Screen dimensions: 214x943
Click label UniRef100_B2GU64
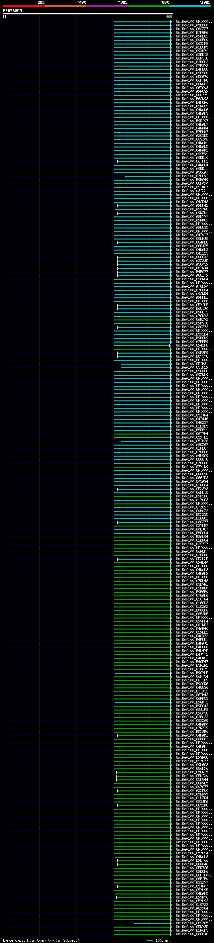[192, 485]
